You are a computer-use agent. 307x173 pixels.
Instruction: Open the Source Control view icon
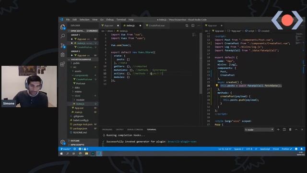[63, 46]
